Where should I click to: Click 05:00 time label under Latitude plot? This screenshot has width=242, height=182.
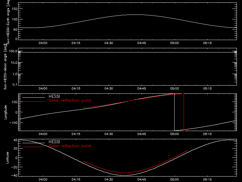[x=175, y=180]
